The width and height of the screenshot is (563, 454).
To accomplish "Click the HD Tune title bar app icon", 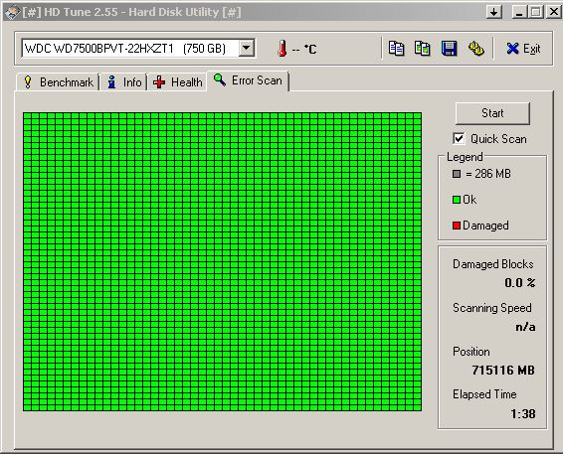I will click(x=12, y=12).
